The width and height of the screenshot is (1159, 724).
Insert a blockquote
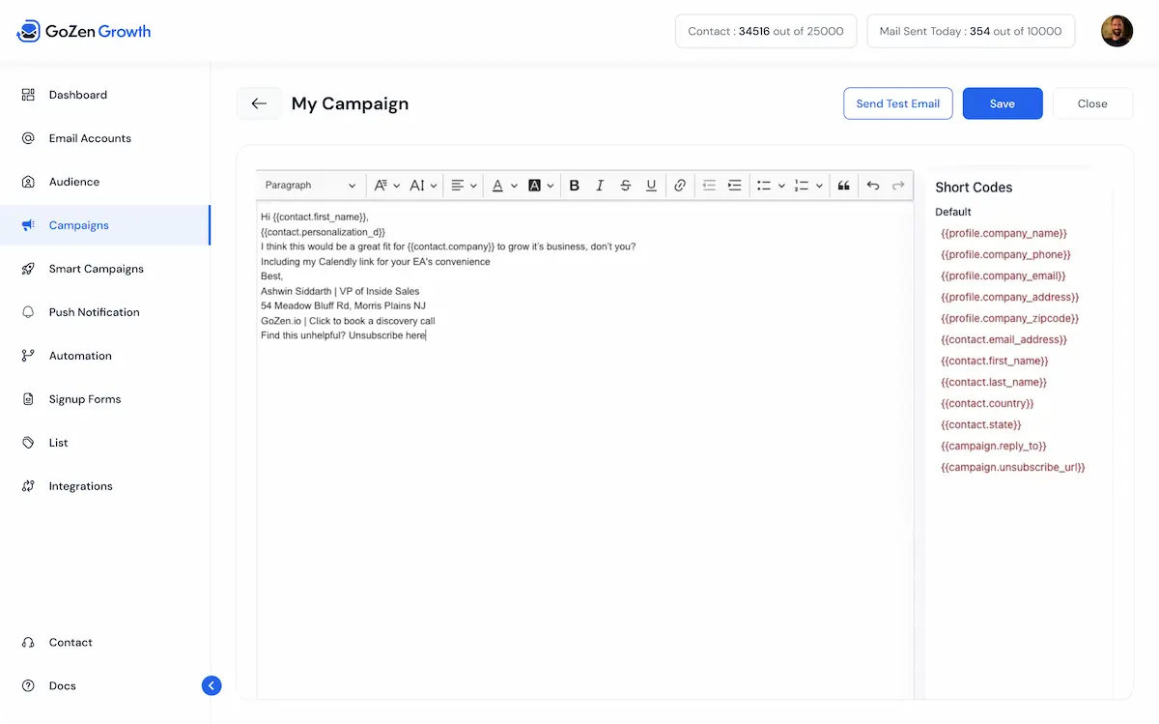click(844, 185)
